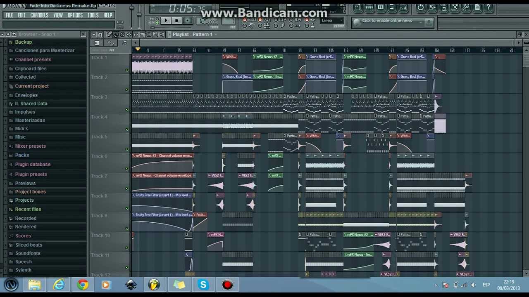Switch to Song mode radio button
The image size is (529, 297).
(157, 23)
